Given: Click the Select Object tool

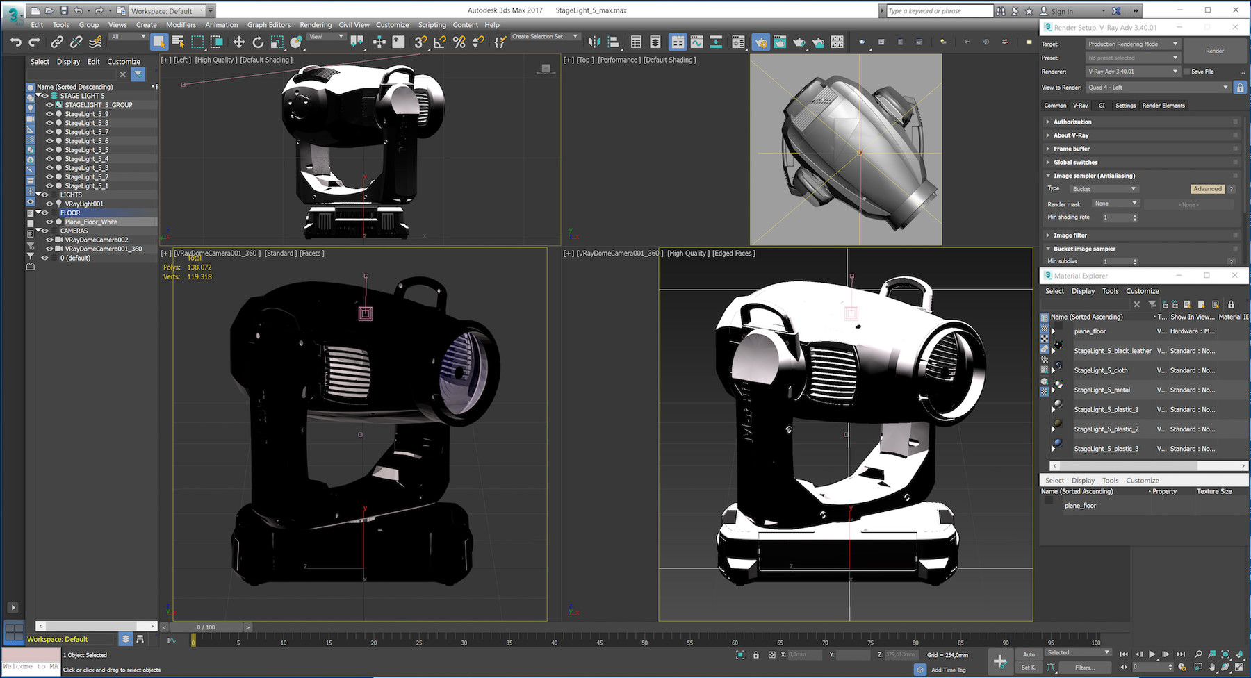Looking at the screenshot, I should pos(159,42).
